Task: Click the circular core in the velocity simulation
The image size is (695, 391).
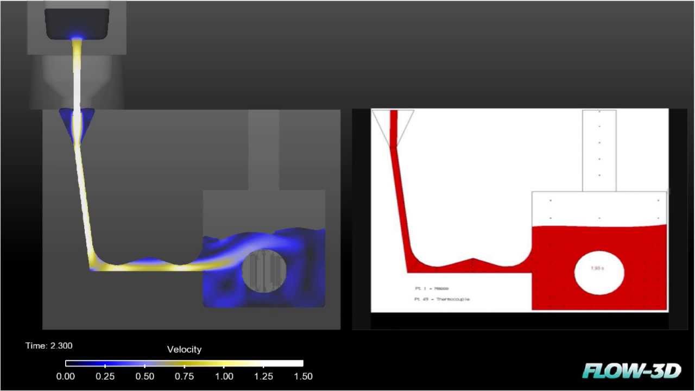Action: click(x=264, y=270)
